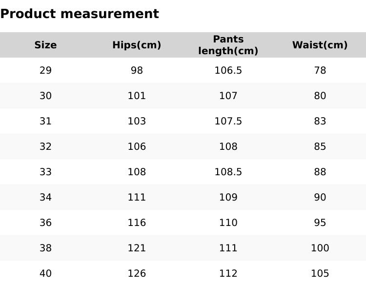
Task: Click the Size column header
Action: pos(45,45)
